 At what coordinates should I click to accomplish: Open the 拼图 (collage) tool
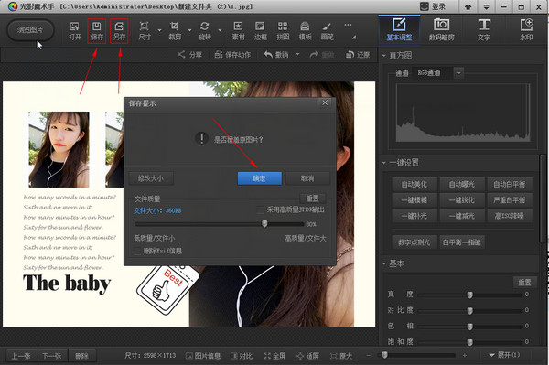[x=283, y=31]
